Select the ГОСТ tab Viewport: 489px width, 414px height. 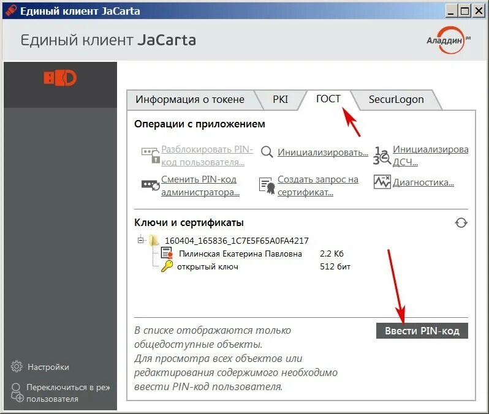pyautogui.click(x=328, y=99)
